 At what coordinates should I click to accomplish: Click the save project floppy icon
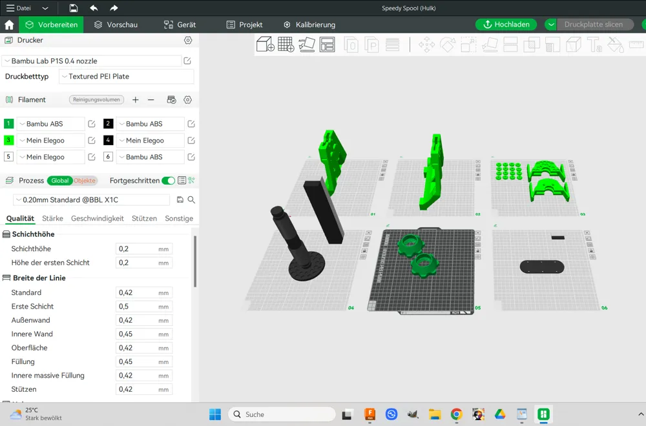click(74, 8)
